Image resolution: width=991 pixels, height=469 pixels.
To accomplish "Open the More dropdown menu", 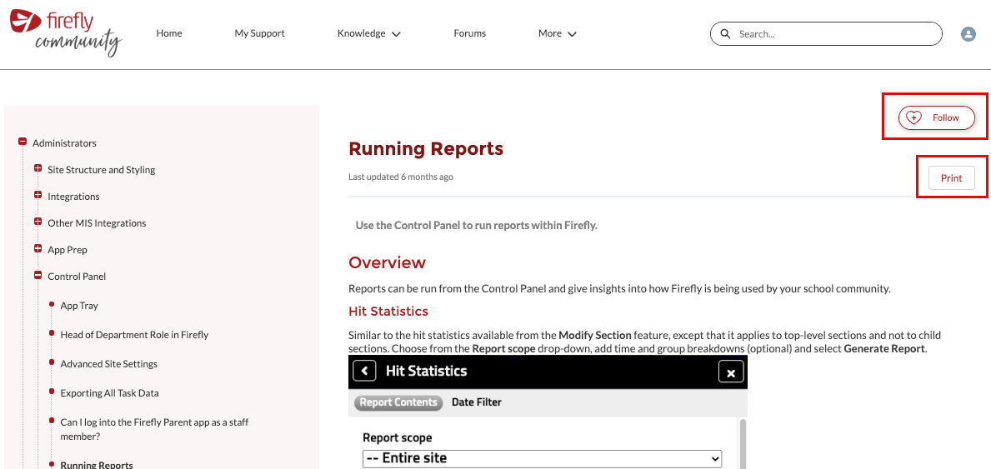I will (x=558, y=33).
